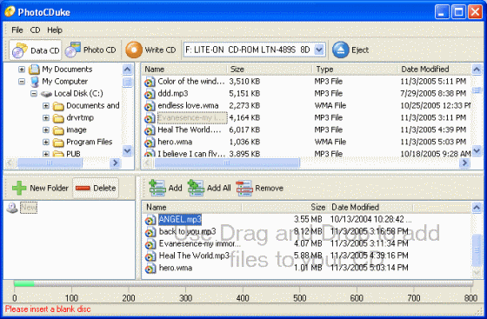Sort source files by Size column

[270, 70]
